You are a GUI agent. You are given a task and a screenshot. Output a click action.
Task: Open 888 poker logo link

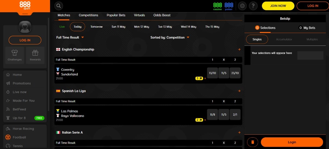pyautogui.click(x=229, y=6)
